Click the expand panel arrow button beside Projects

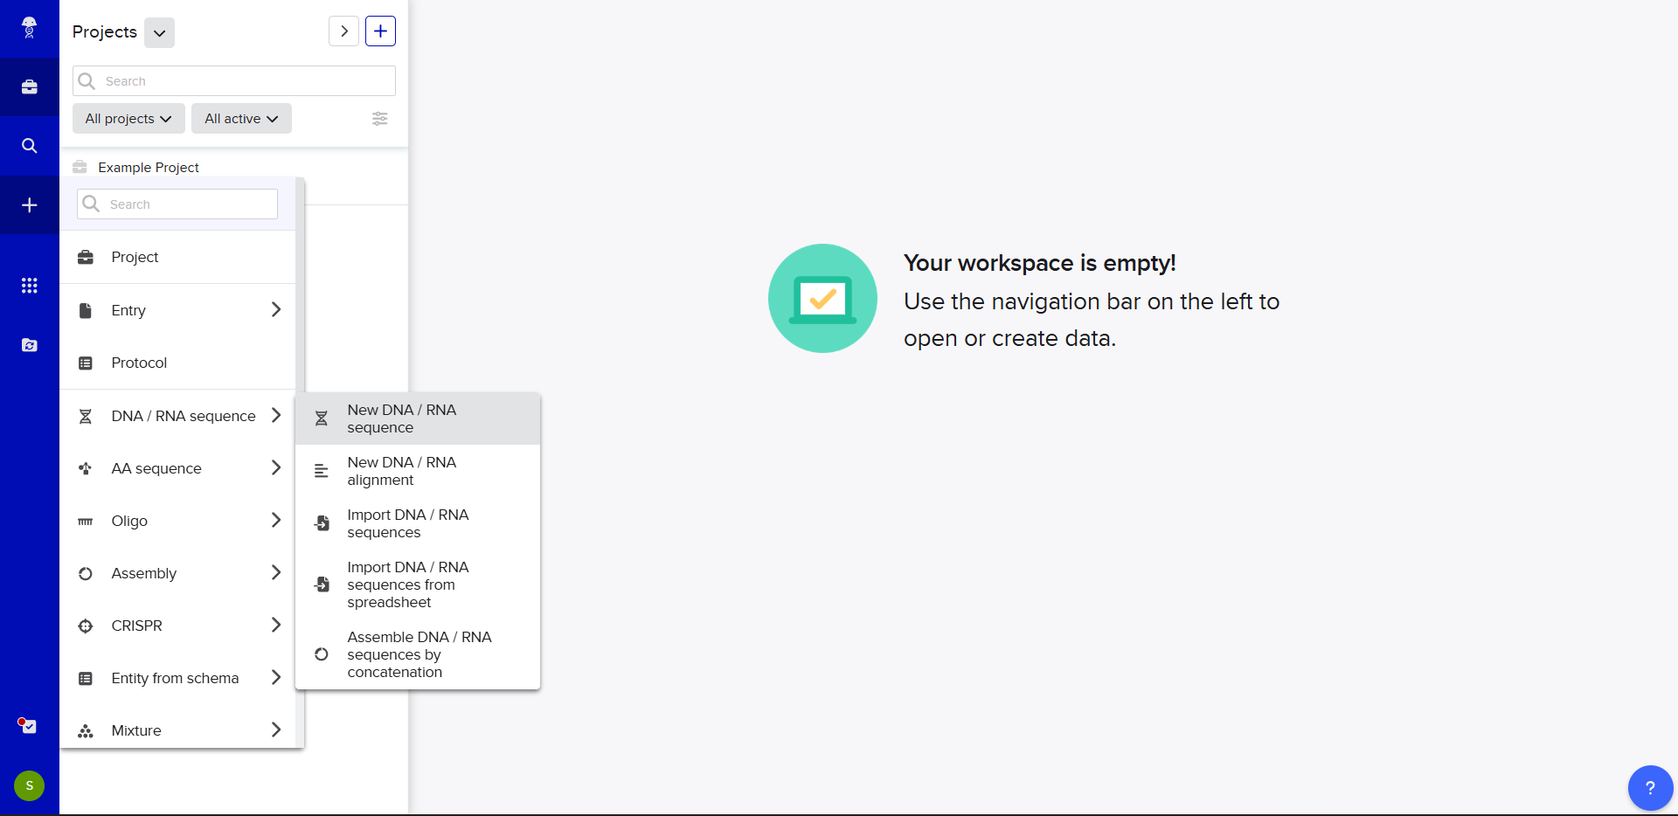point(343,31)
